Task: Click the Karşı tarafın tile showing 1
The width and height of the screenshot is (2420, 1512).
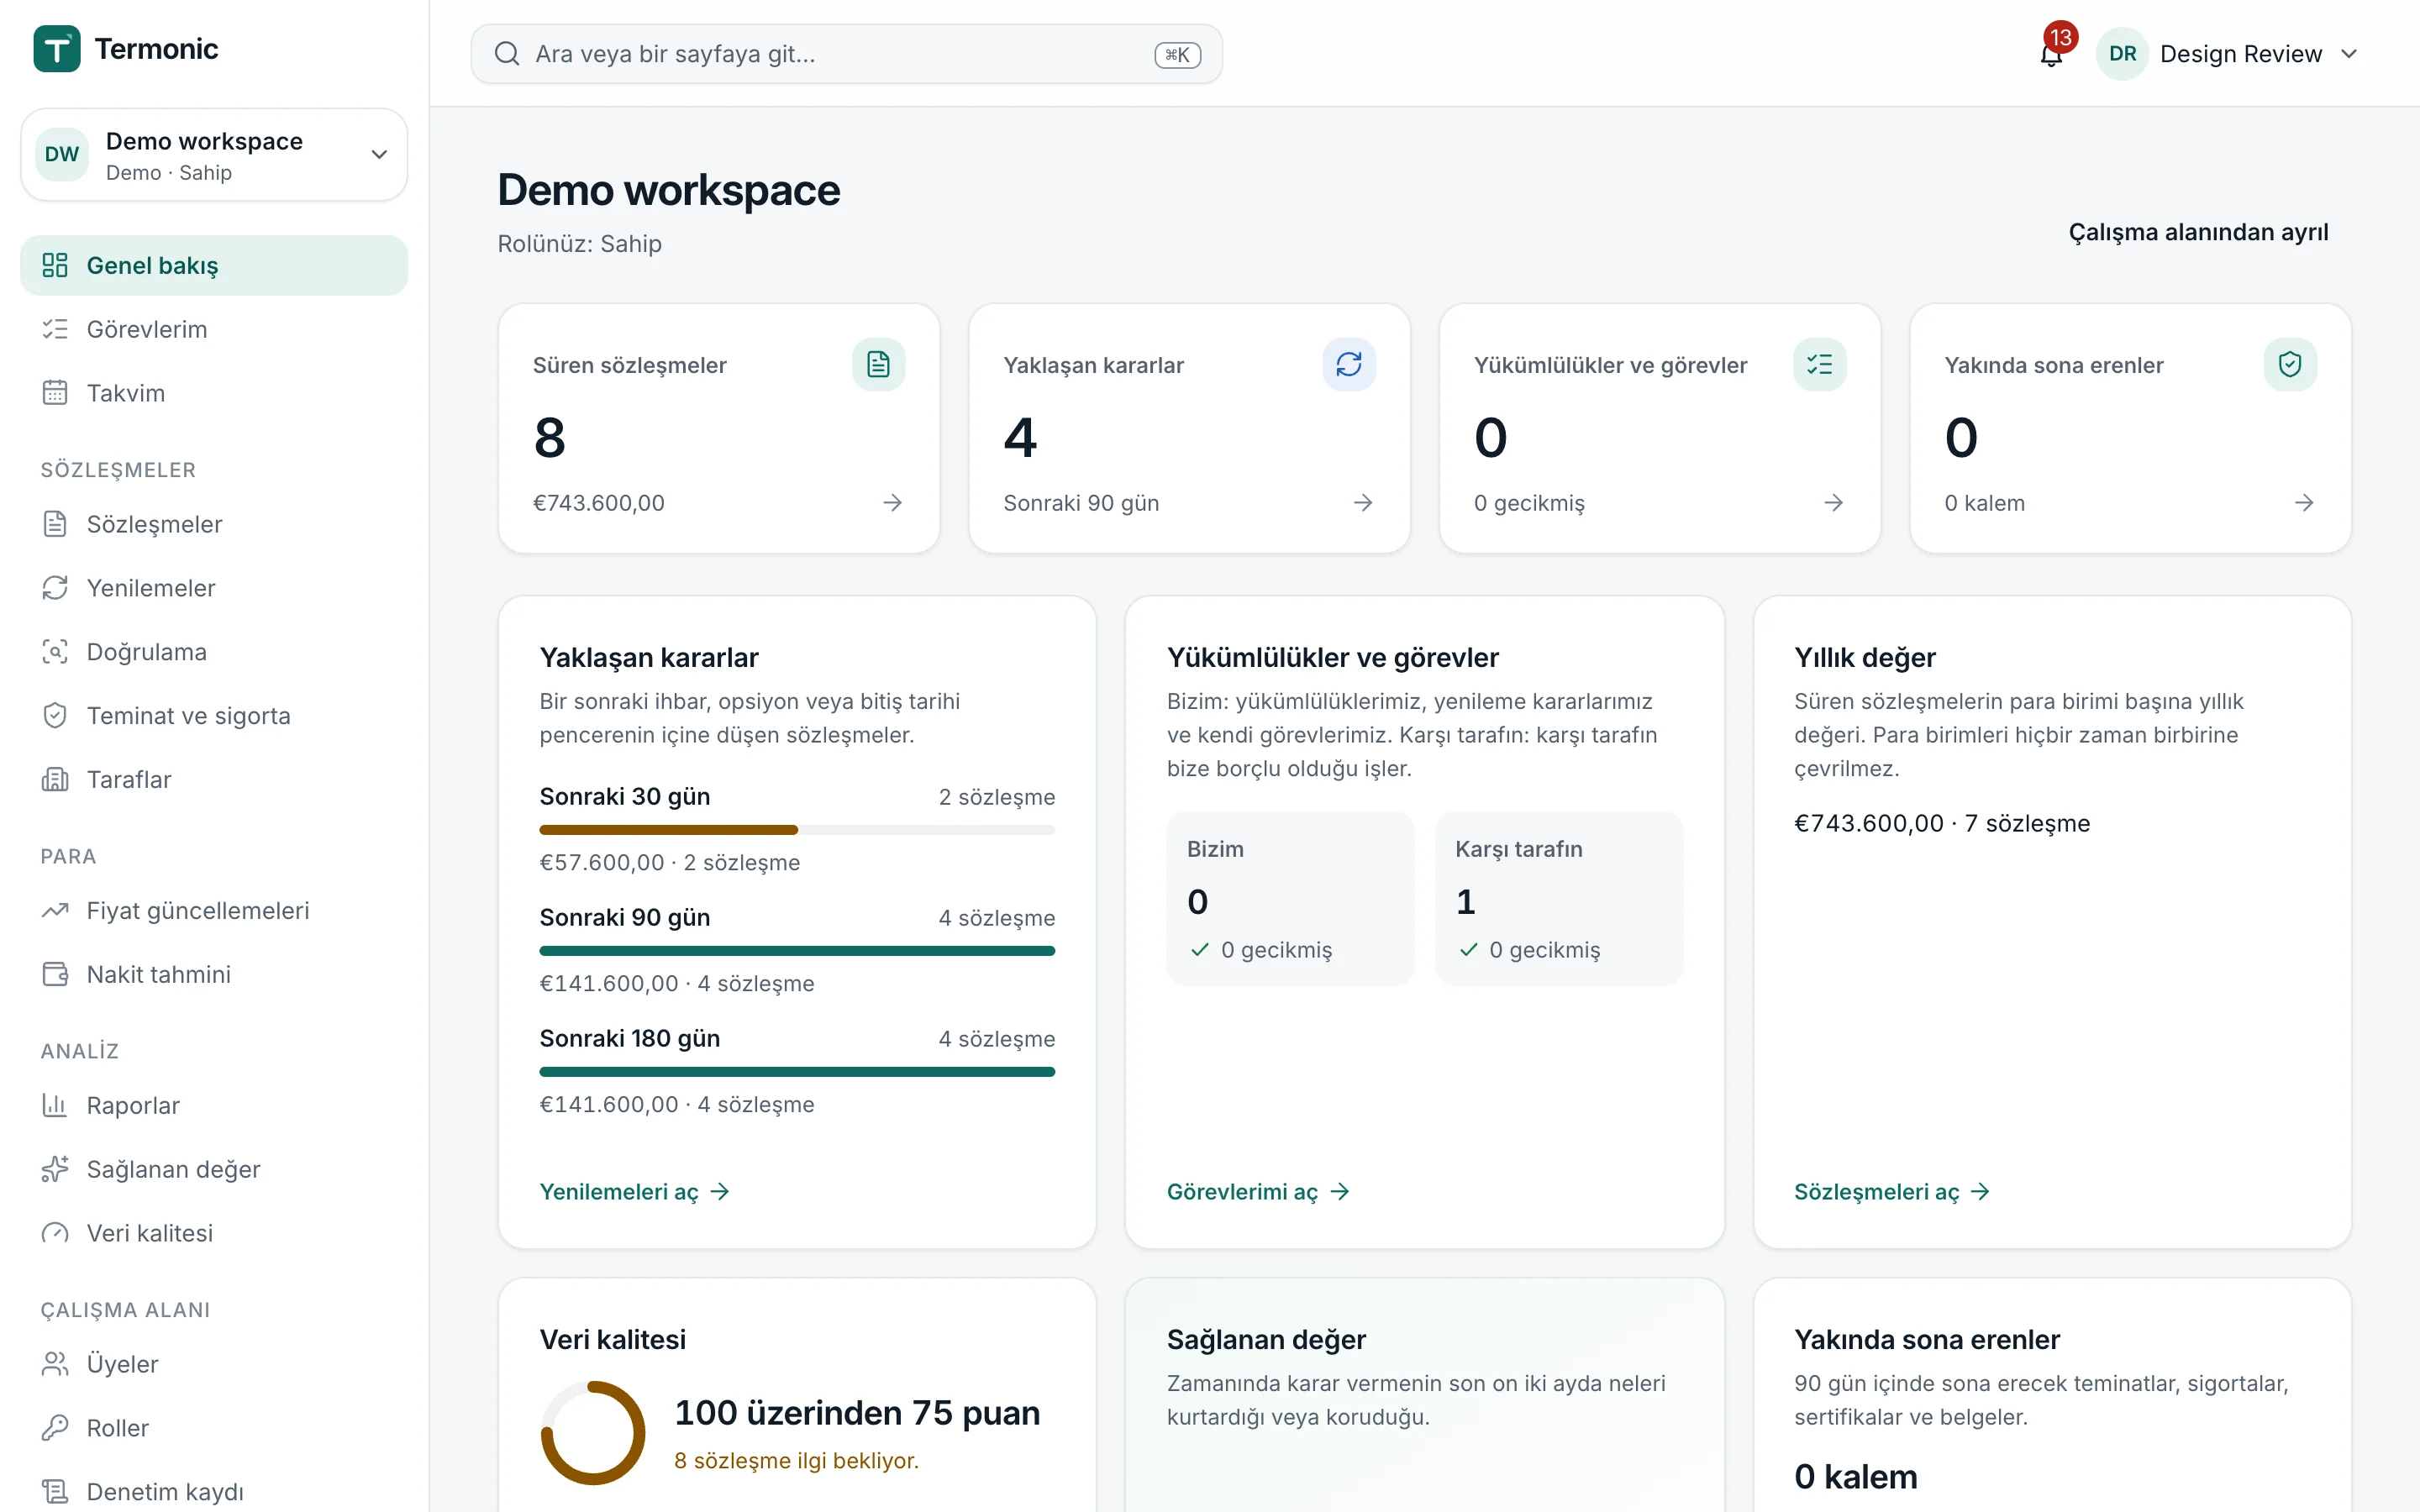Action: pos(1558,898)
